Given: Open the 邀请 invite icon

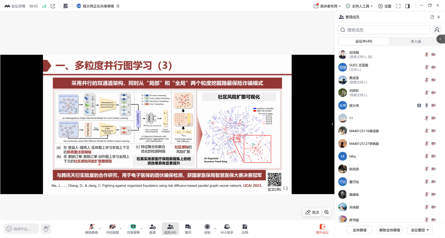Looking at the screenshot, I should pos(153,229).
